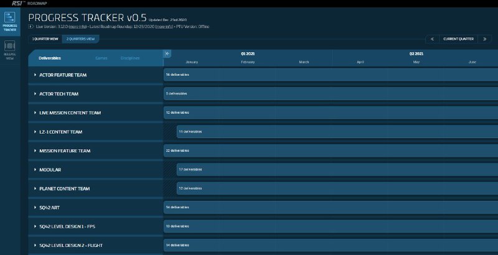Select the Disciplines tab
This screenshot has height=255, width=498.
coord(130,58)
